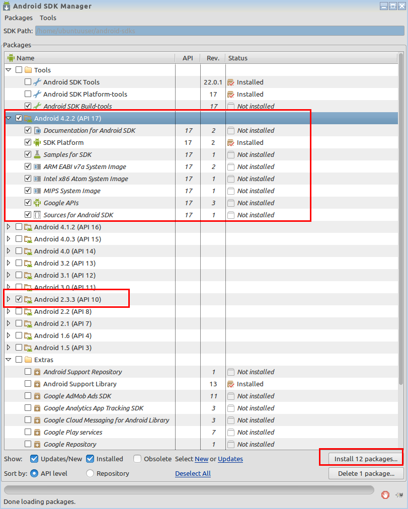408x509 pixels.
Task: Click the braces icon for Sources for Android SDK
Action: coord(37,215)
